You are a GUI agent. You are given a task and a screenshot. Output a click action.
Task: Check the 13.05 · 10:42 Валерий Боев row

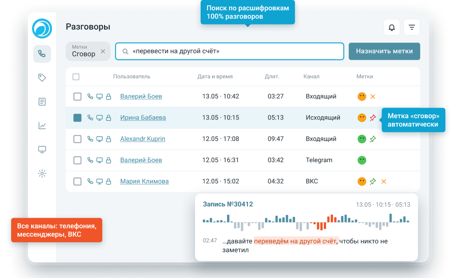77,96
